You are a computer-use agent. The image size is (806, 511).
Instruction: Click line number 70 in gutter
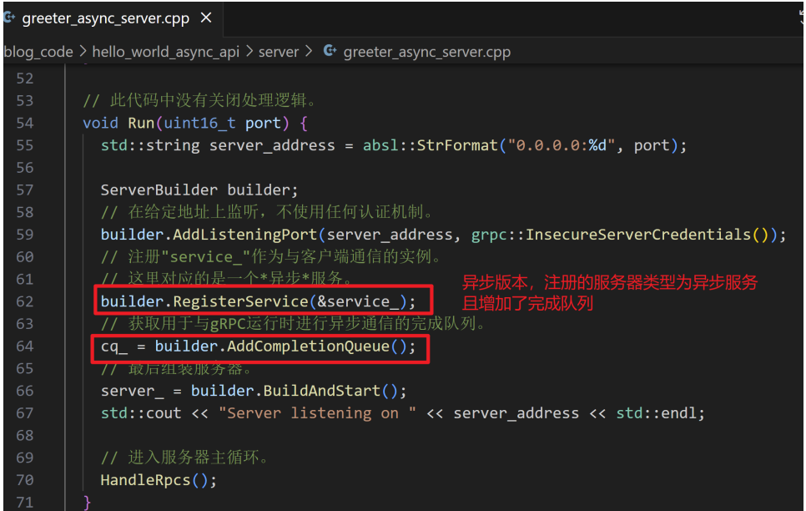point(25,480)
